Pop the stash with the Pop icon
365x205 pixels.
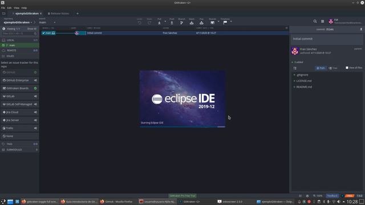[201, 23]
